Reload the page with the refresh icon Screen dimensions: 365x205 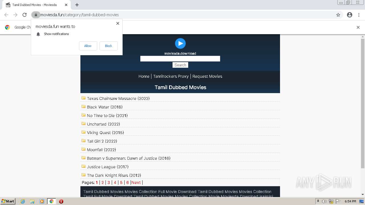(x=25, y=15)
